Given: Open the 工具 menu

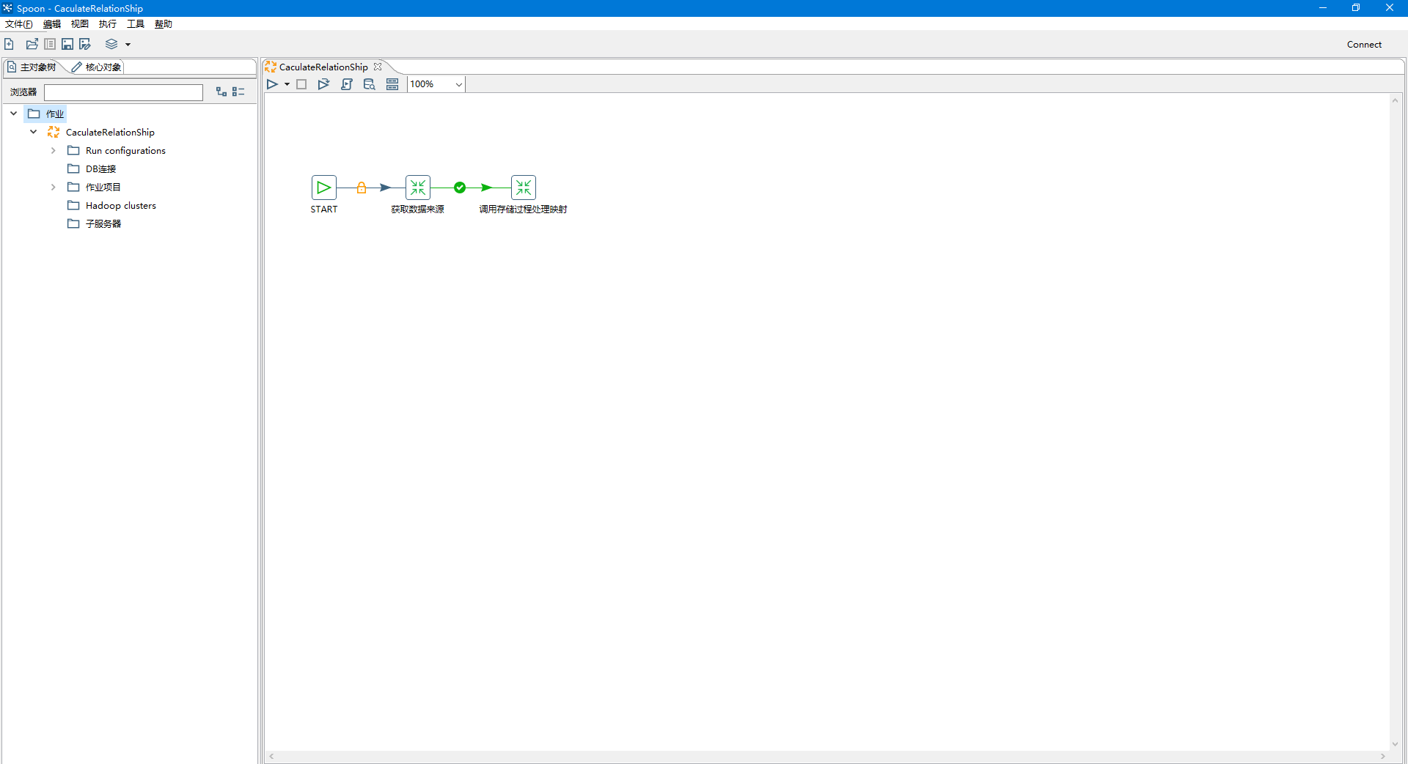Looking at the screenshot, I should coord(136,24).
